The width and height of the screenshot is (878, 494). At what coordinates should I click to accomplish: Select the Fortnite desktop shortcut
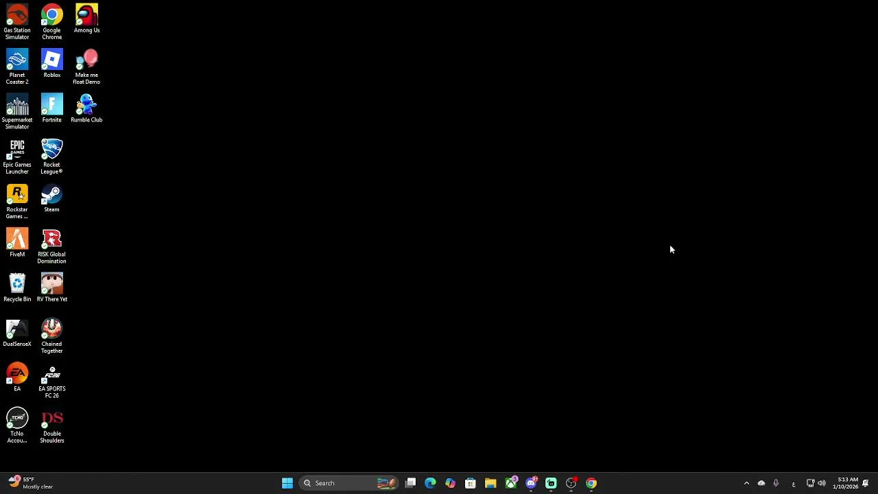pyautogui.click(x=51, y=108)
